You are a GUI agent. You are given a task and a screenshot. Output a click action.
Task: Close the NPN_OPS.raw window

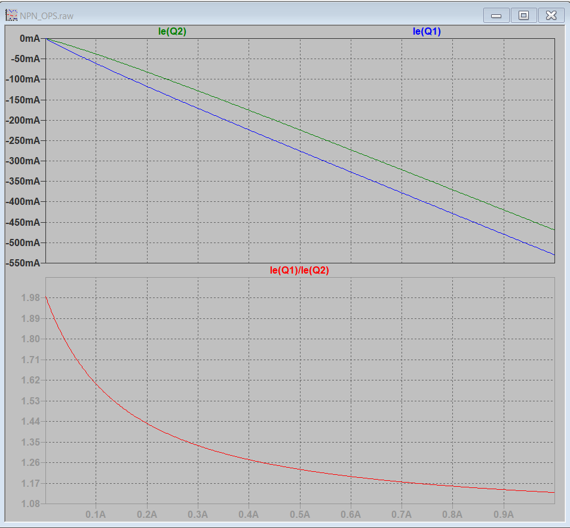click(551, 16)
